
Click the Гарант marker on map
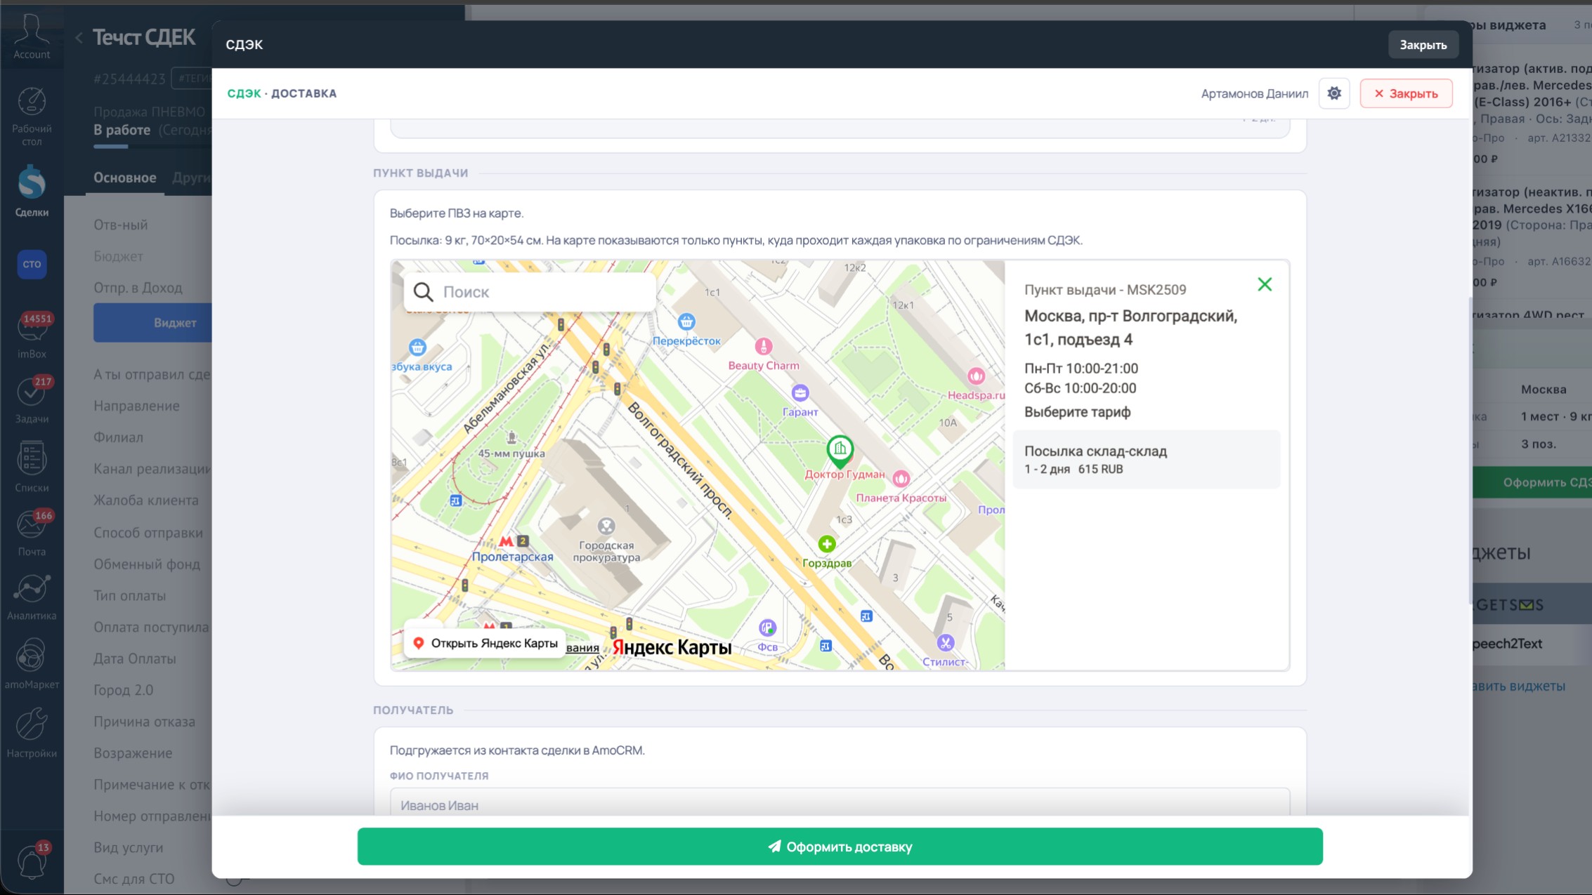click(x=800, y=393)
